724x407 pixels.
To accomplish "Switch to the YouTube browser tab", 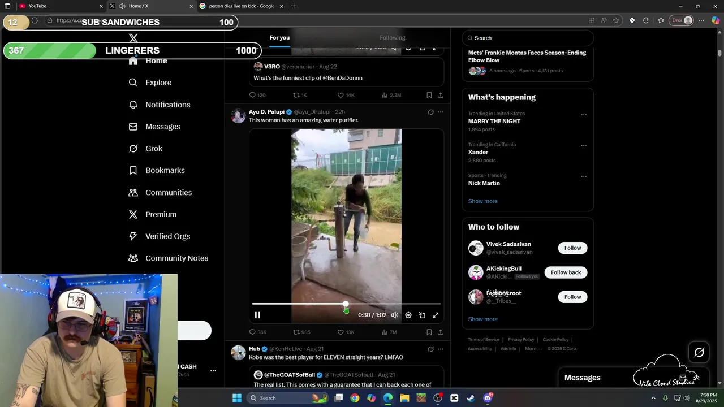I will coord(61,6).
